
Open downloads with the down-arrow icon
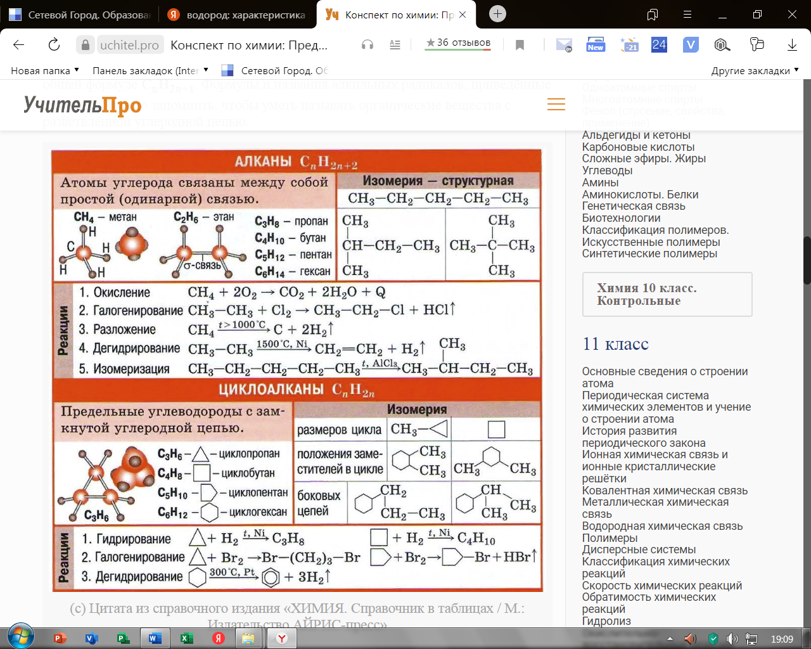coord(792,44)
